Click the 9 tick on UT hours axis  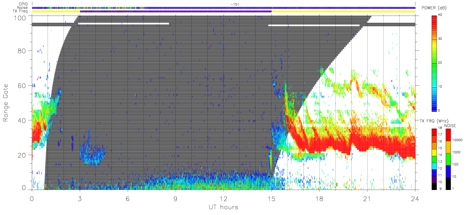click(176, 198)
